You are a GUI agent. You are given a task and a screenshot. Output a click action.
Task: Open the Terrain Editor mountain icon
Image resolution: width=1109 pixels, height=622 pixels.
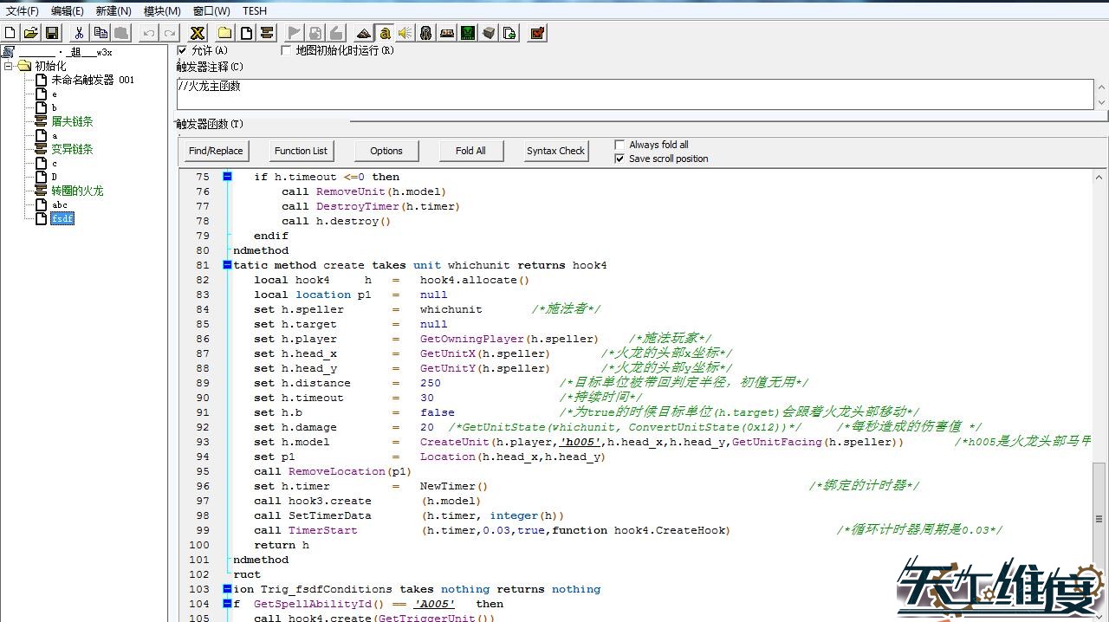[x=364, y=33]
